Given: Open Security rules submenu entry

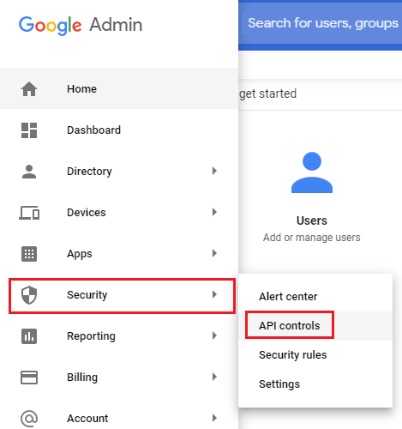Looking at the screenshot, I should 315,355.
